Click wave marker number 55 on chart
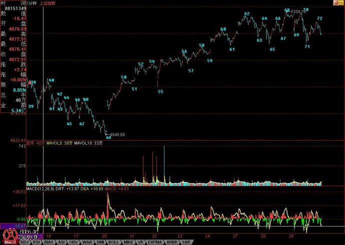The width and height of the screenshot is (345, 245). pos(160,91)
